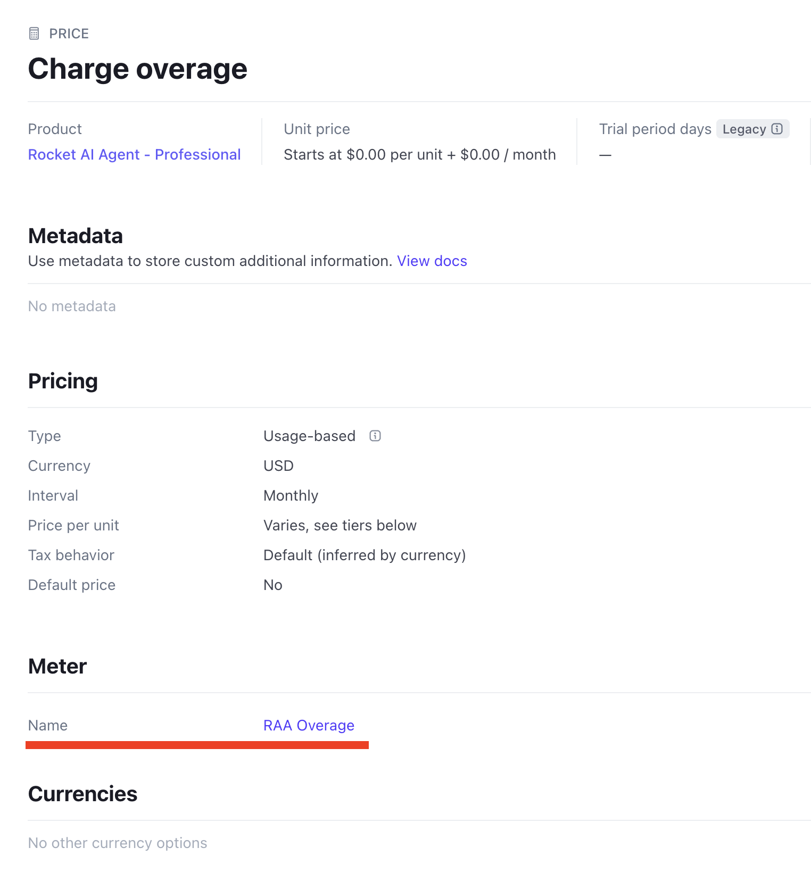Select the unit price text starting at $0.00

click(419, 154)
